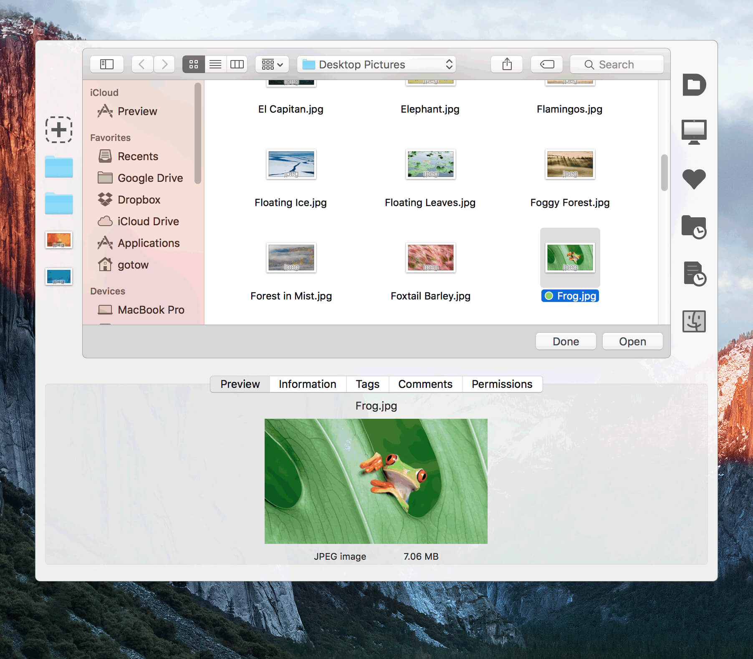Click the Share toolbar button
The image size is (753, 659).
pos(507,64)
